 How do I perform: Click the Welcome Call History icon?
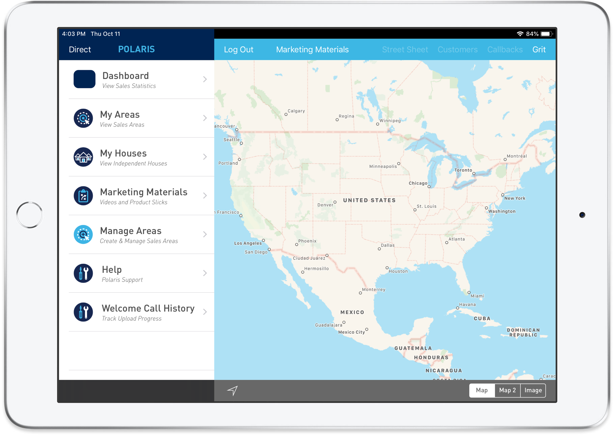pos(83,312)
